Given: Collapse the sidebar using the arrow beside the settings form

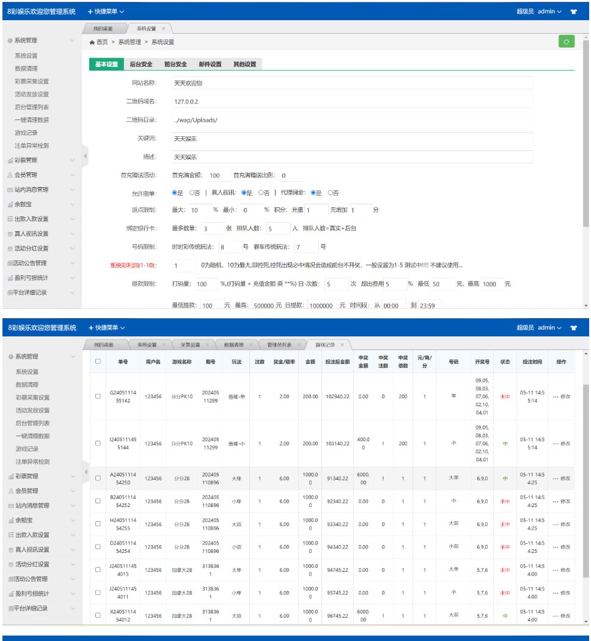Looking at the screenshot, I should (x=85, y=156).
